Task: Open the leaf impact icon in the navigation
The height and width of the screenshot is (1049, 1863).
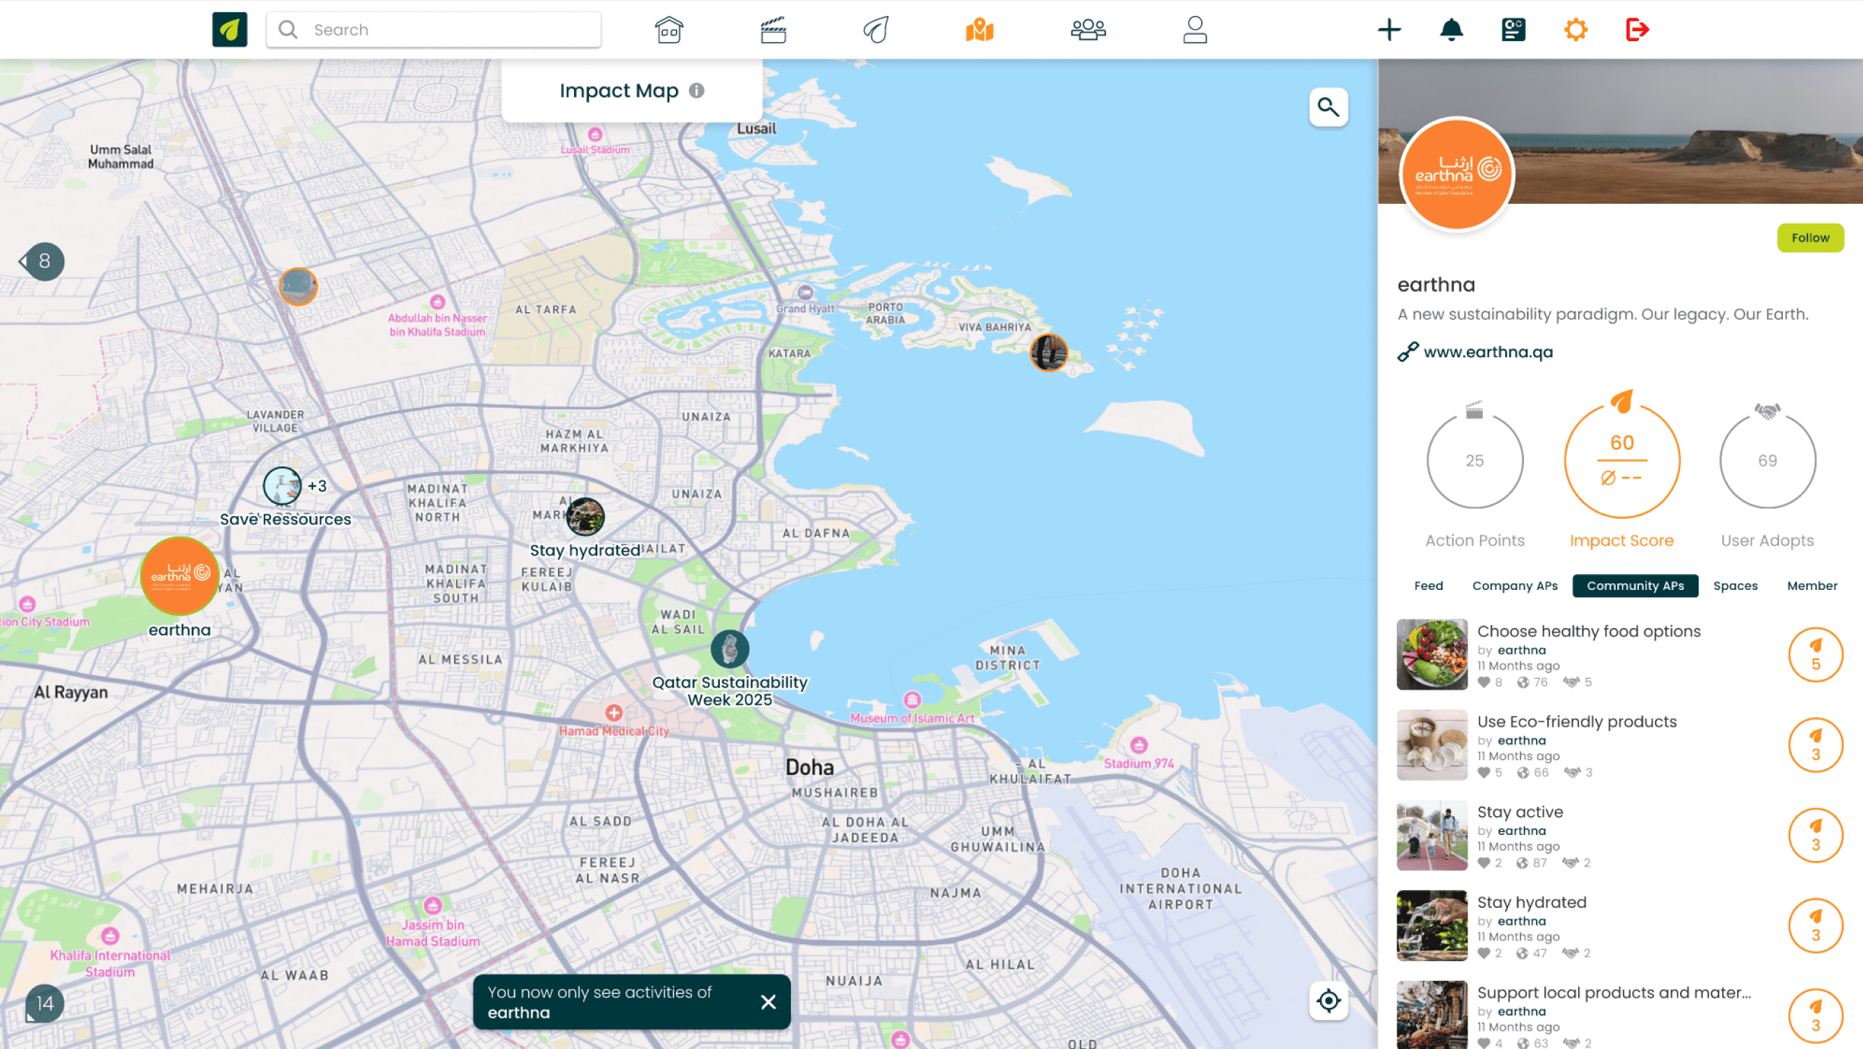Action: point(875,30)
